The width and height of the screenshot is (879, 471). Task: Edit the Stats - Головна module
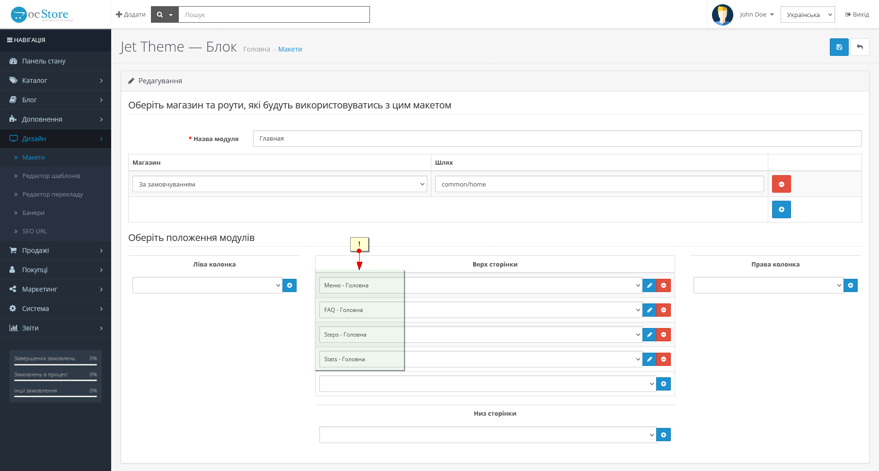point(650,359)
